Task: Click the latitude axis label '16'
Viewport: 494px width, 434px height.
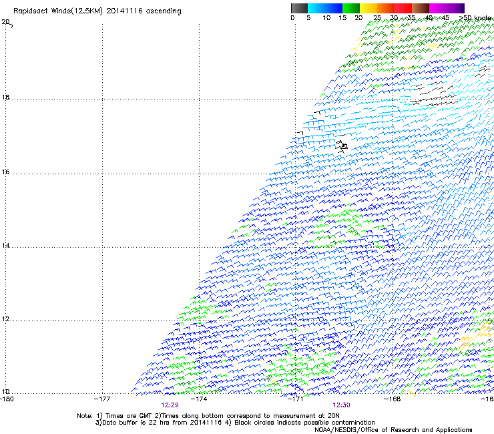Action: point(5,172)
